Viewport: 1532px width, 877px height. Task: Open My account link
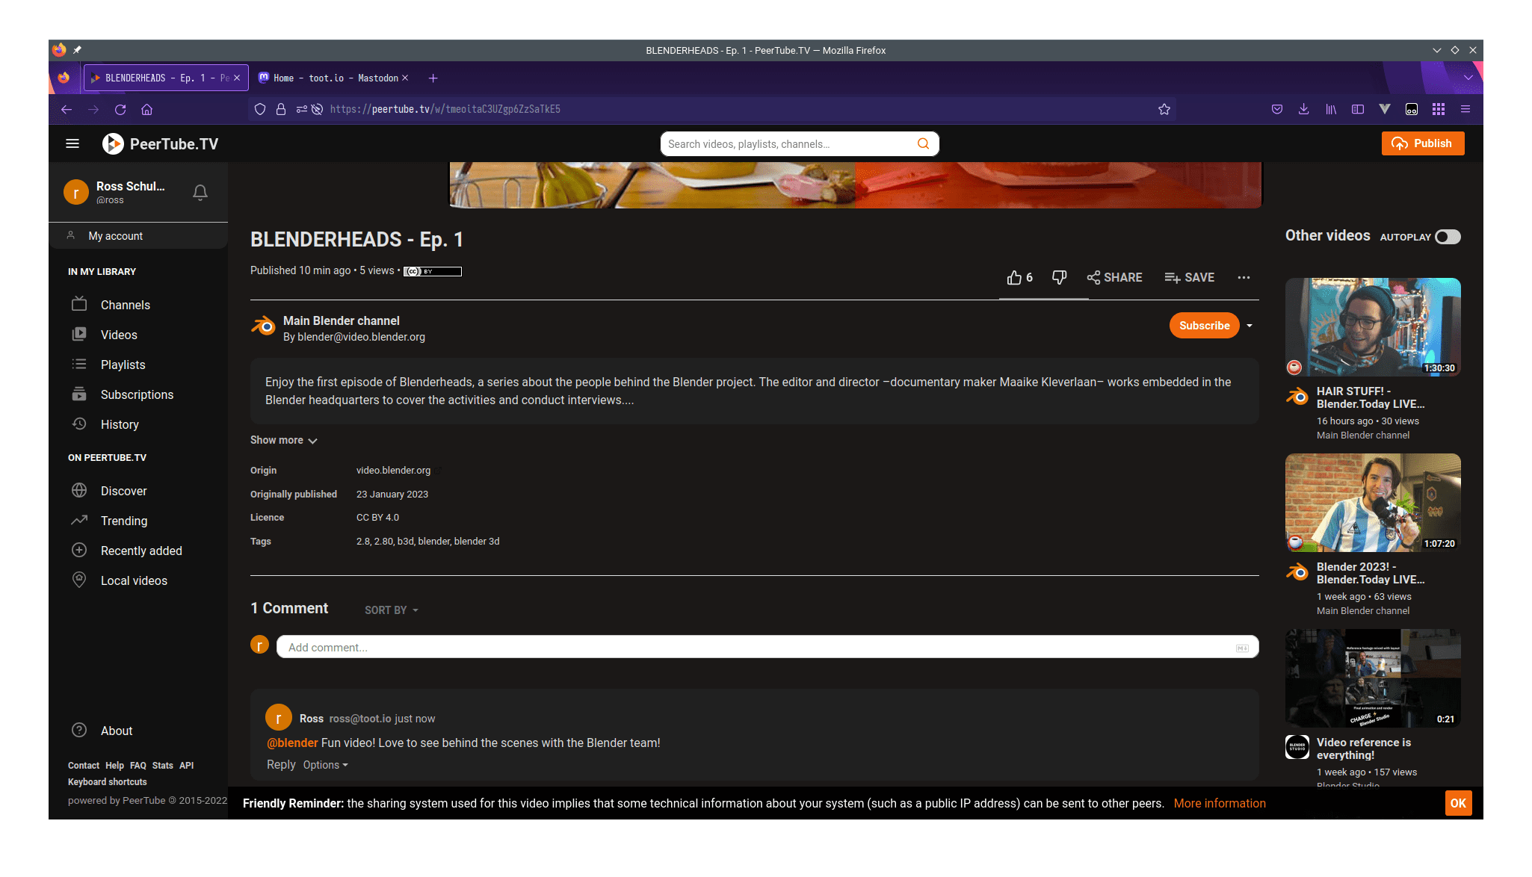click(x=116, y=236)
